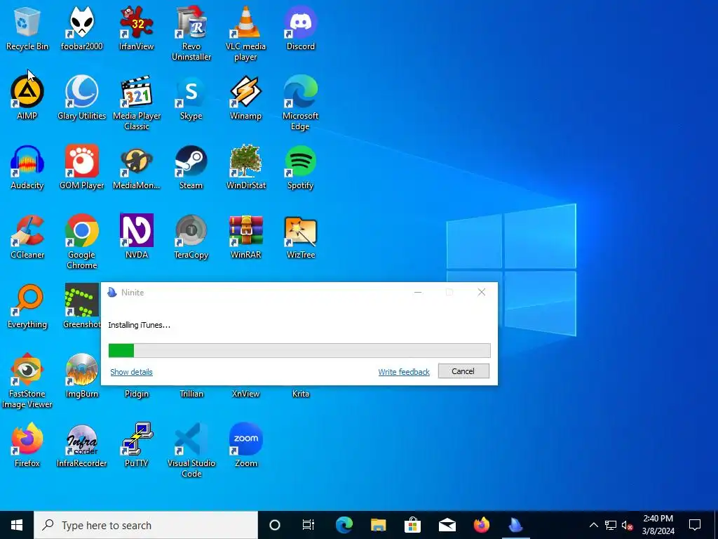The image size is (718, 539).
Task: Minimize the Ninite window
Action: point(418,293)
